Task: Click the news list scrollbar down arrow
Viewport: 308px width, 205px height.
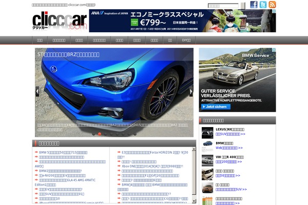Action: pyautogui.click(x=194, y=201)
